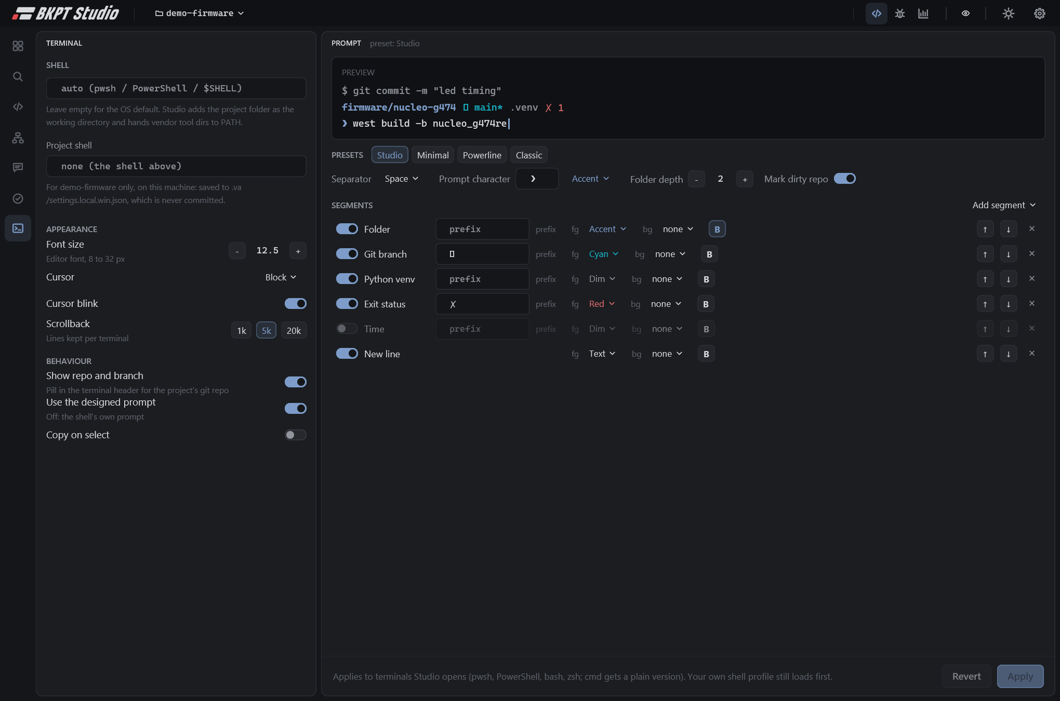
Task: Move Folder segment up
Action: tap(985, 229)
